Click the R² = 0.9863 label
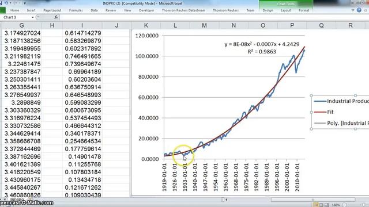This screenshot has width=369, height=207. [x=262, y=52]
